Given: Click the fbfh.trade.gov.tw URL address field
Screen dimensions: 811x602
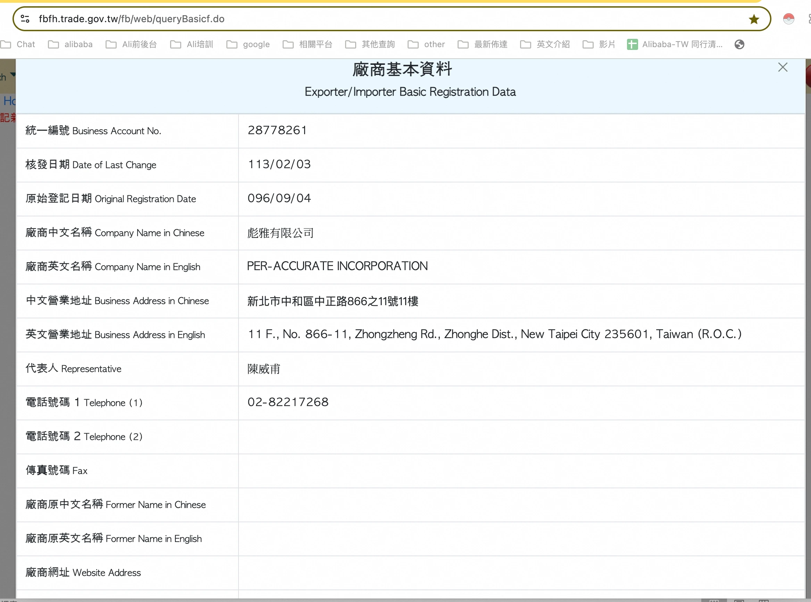Looking at the screenshot, I should pos(131,19).
